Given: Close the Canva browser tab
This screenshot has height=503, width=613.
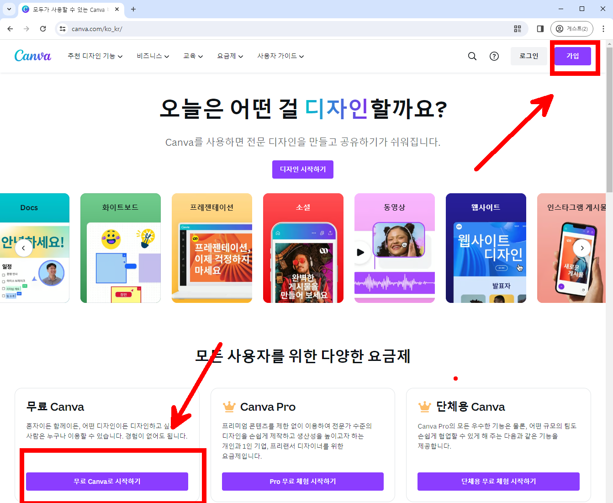Looking at the screenshot, I should pyautogui.click(x=117, y=9).
